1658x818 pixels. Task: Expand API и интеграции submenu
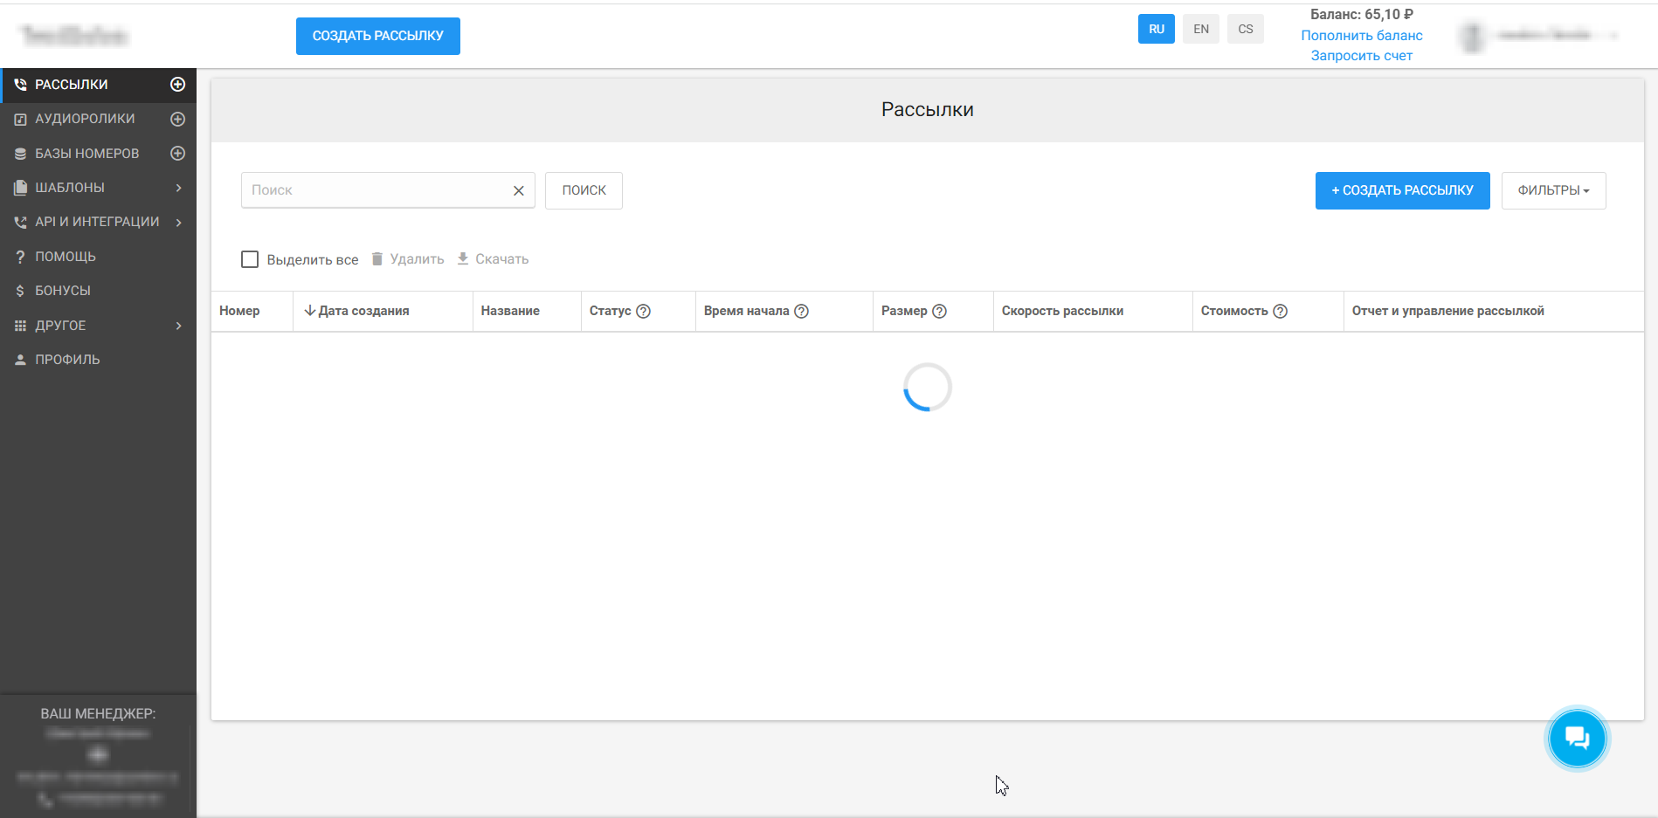tap(97, 222)
